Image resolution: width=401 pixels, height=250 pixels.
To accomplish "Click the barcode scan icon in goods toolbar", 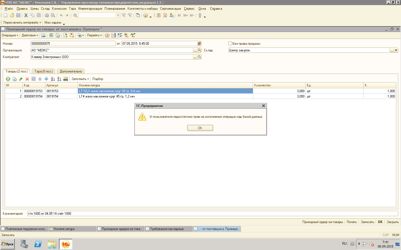I will pyautogui.click(x=66, y=79).
